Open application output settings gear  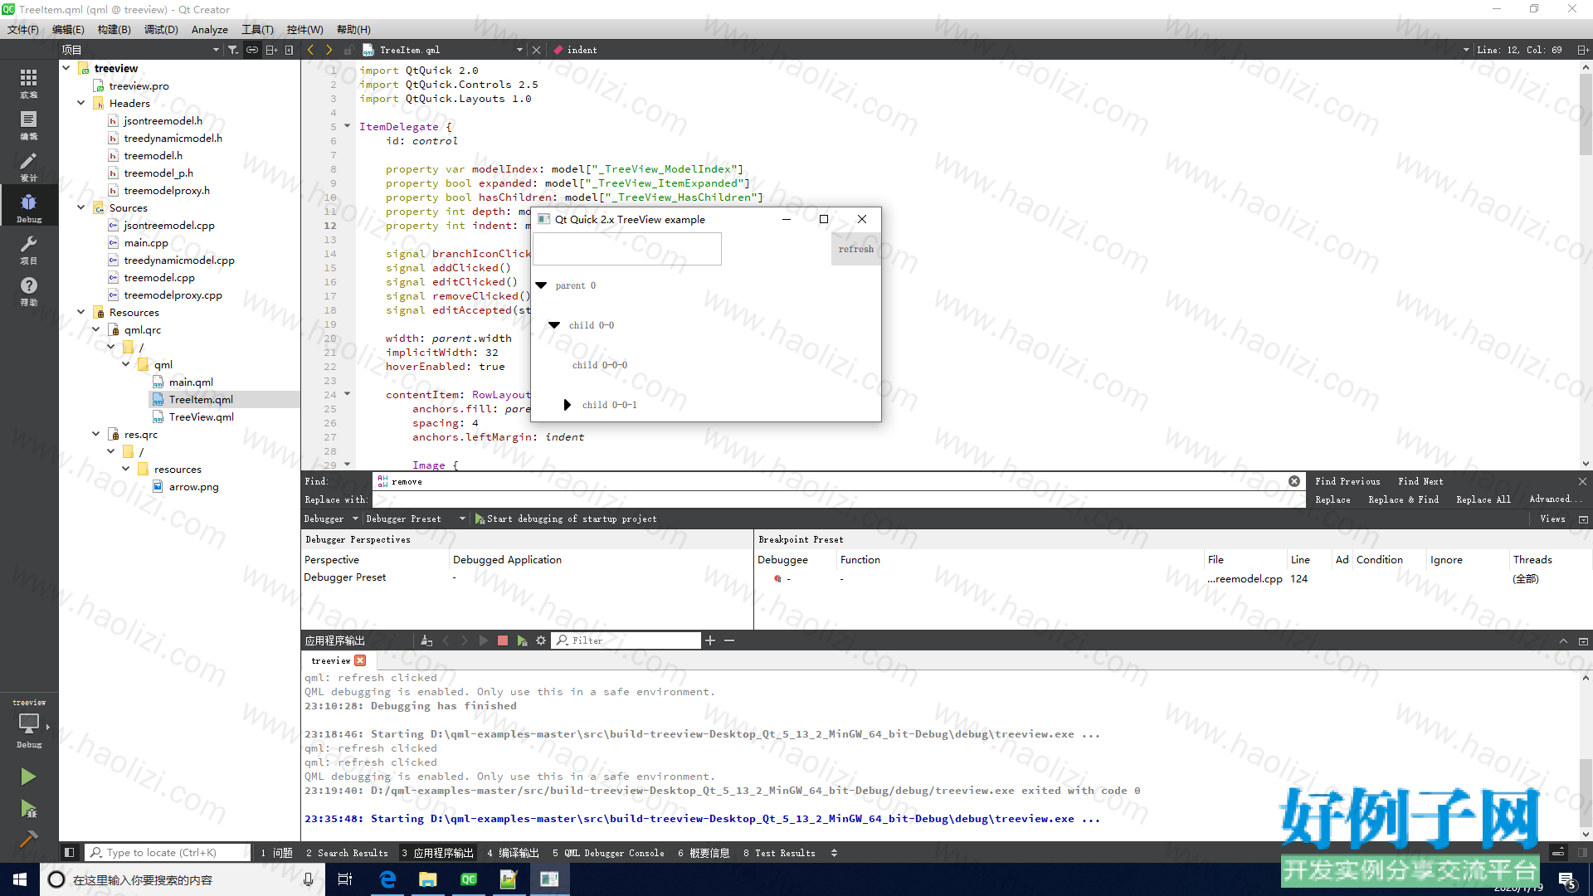pyautogui.click(x=541, y=640)
